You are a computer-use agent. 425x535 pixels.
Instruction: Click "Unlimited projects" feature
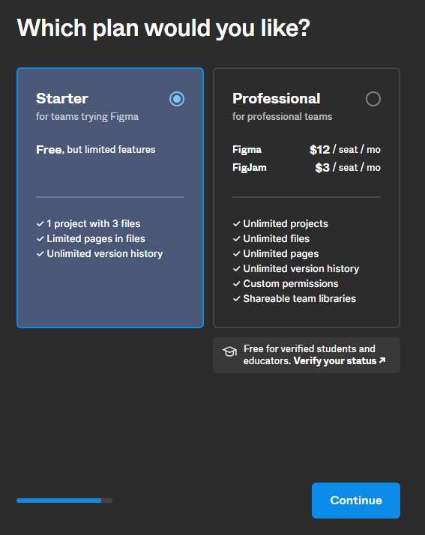[286, 223]
